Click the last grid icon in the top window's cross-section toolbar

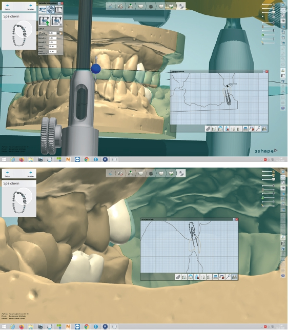point(264,129)
